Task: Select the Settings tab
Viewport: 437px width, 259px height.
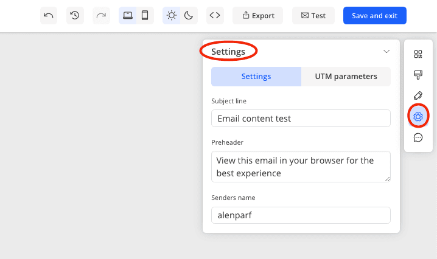Action: (x=256, y=77)
